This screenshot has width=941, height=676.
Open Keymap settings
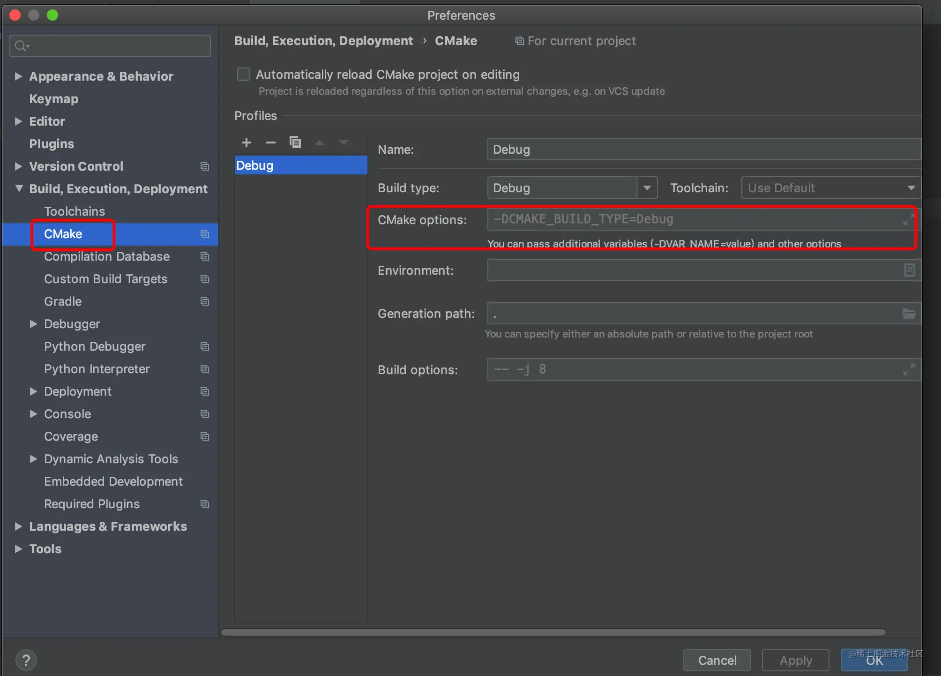point(53,99)
